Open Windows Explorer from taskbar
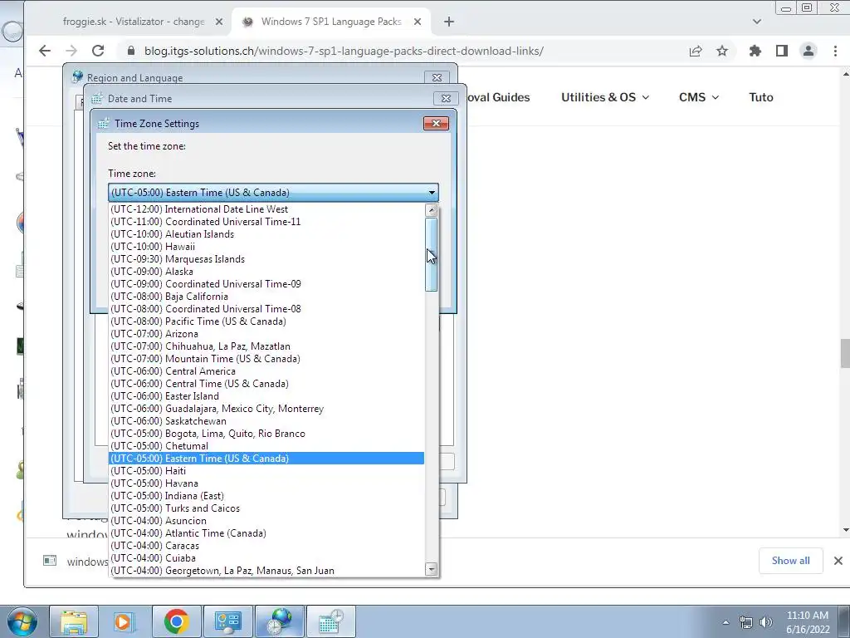 (x=74, y=621)
